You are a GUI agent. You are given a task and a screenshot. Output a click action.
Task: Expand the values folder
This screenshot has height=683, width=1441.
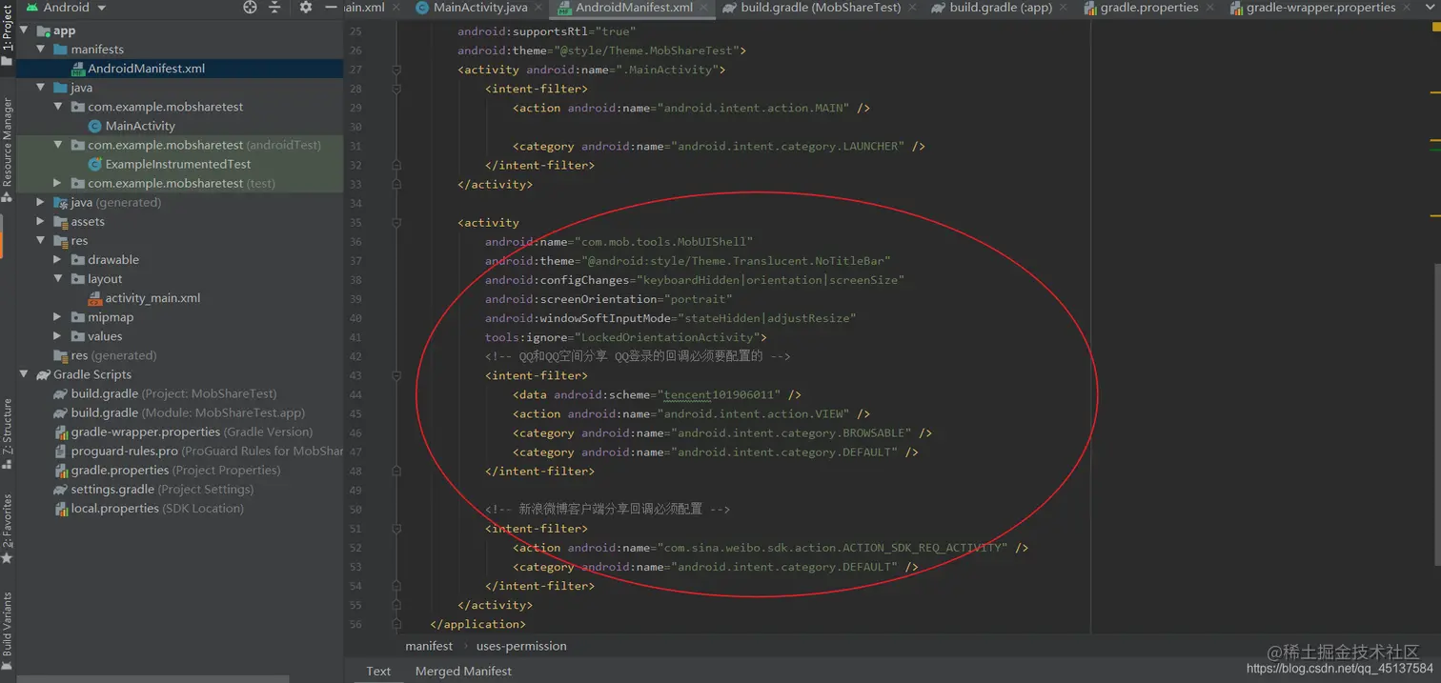pyautogui.click(x=58, y=335)
